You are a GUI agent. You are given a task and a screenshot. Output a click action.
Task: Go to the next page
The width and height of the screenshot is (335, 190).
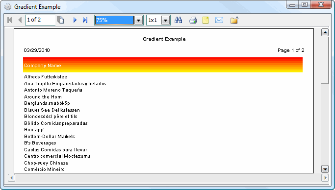point(75,20)
